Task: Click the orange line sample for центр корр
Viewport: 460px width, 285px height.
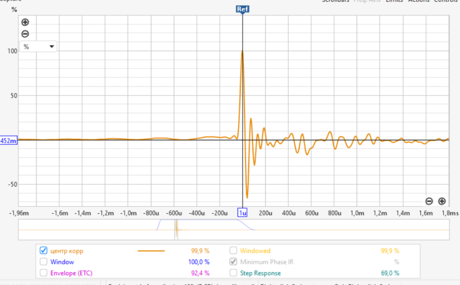Action: pos(151,251)
